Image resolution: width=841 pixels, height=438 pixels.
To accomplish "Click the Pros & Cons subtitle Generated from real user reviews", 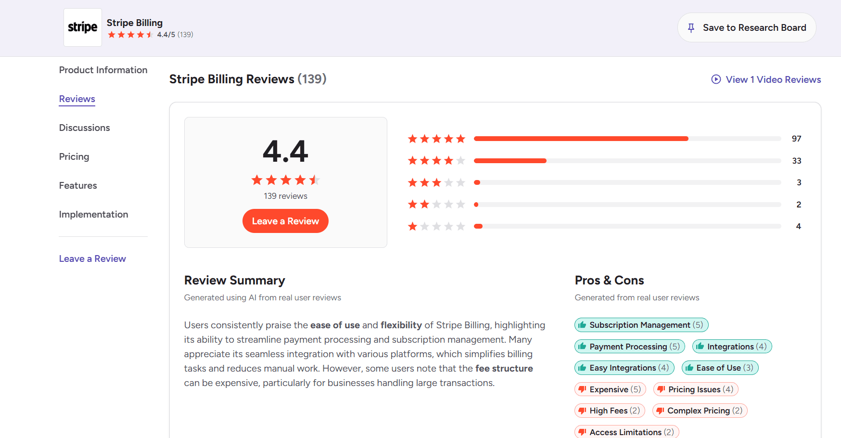I will (x=637, y=297).
